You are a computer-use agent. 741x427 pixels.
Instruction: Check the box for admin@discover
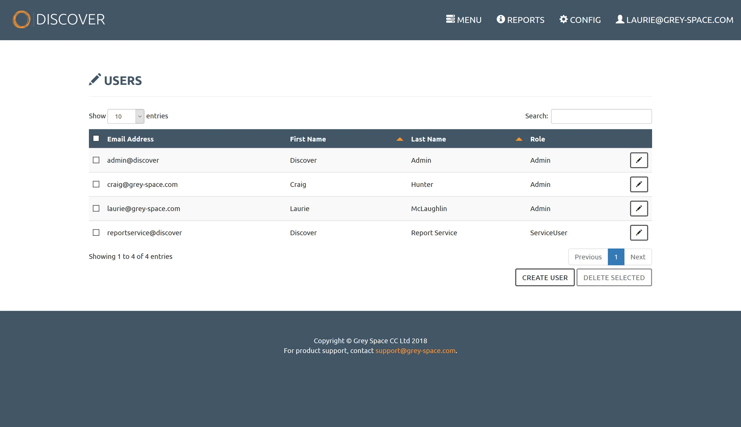(x=96, y=160)
